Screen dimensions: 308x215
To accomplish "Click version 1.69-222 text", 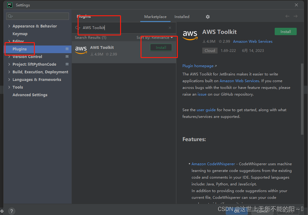I will point(228,51).
